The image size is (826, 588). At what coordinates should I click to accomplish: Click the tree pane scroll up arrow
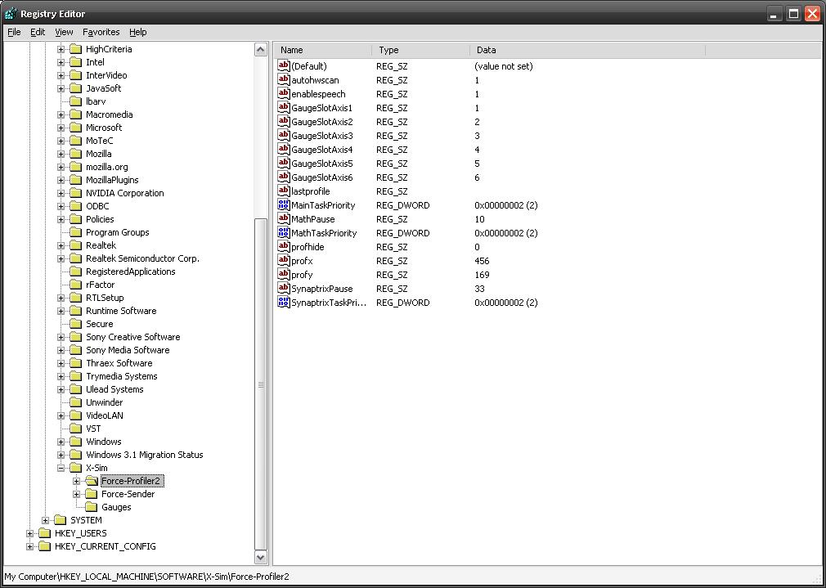pos(261,50)
